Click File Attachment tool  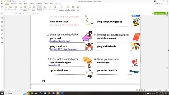62,8
